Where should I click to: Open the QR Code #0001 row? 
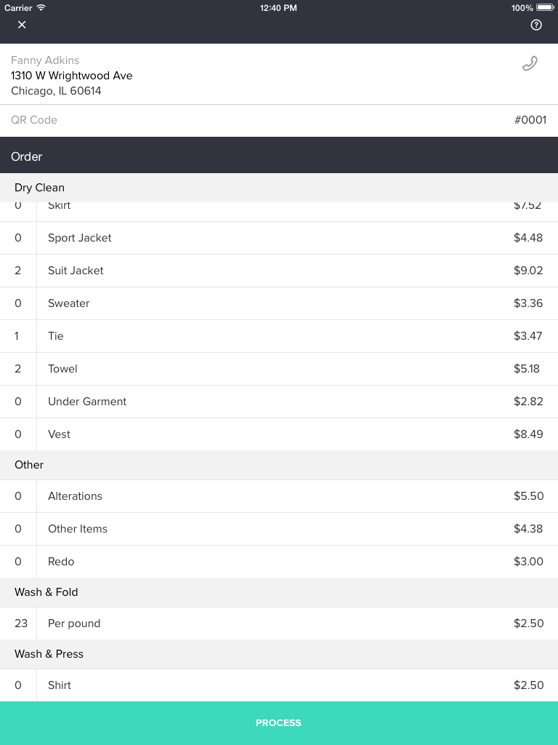click(x=279, y=120)
